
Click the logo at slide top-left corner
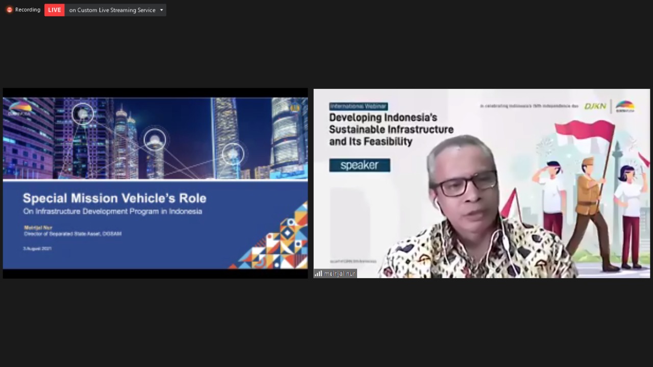pyautogui.click(x=20, y=108)
